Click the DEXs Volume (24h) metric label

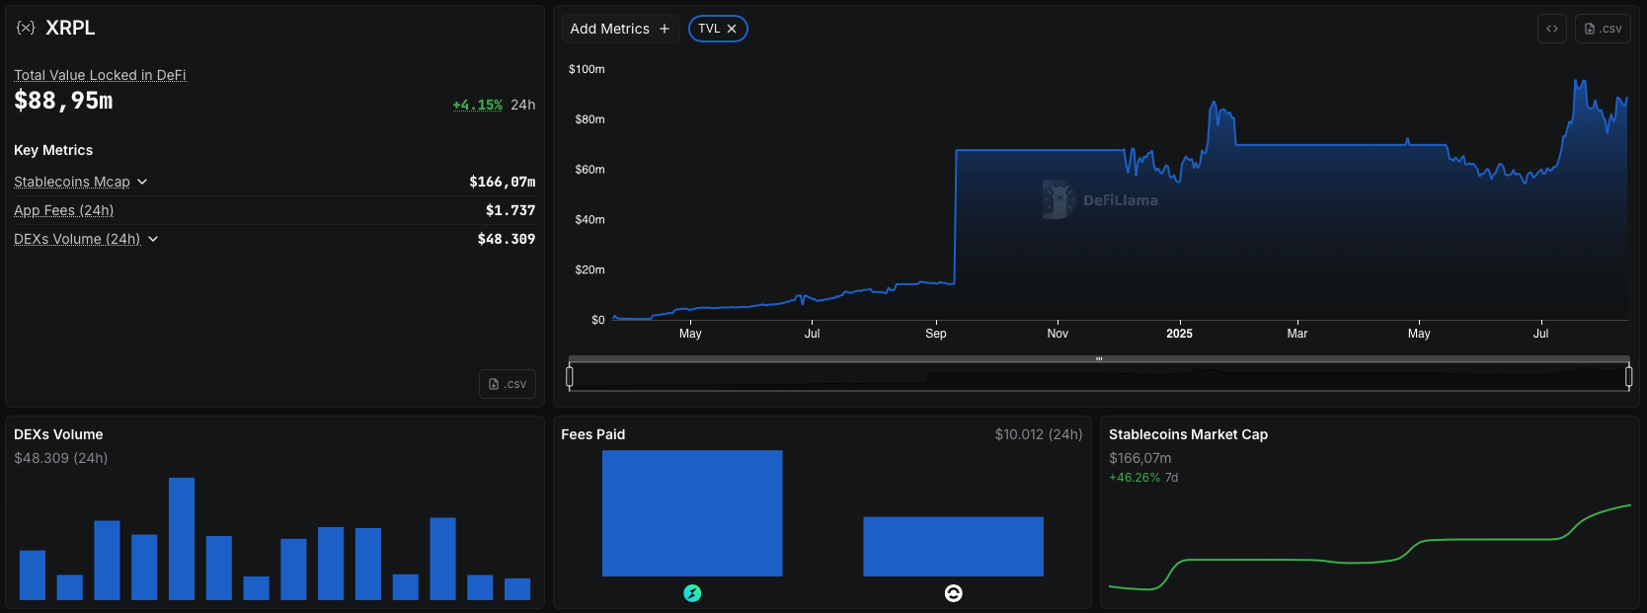click(x=77, y=239)
